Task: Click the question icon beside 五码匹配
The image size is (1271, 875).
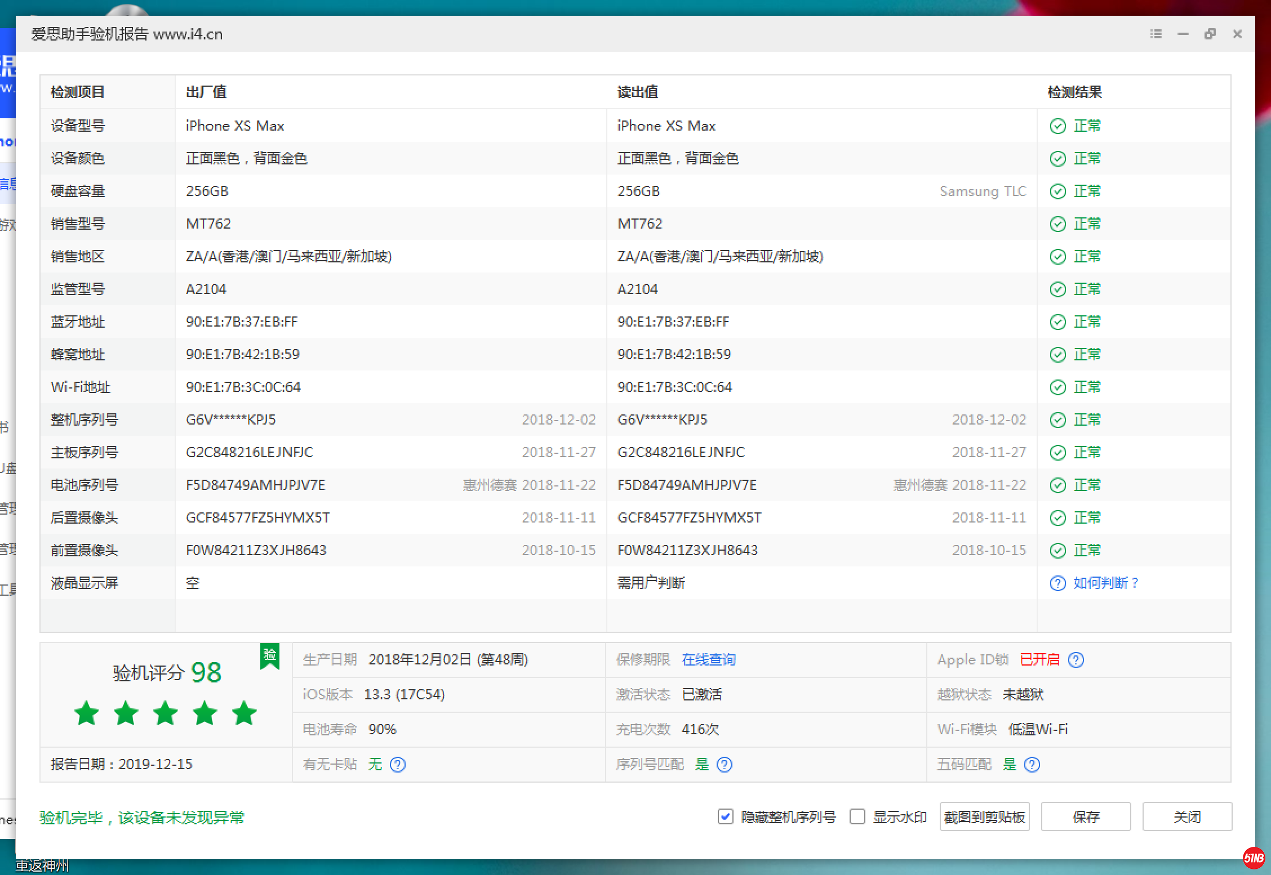Action: coord(1032,764)
